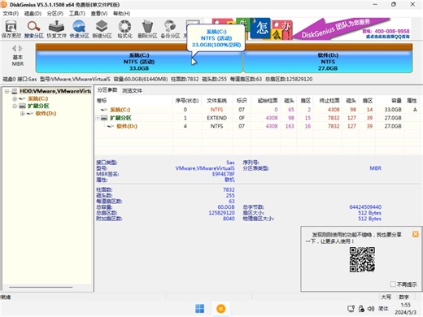
Task: Select the Format (格式化) toolbar icon
Action: [124, 29]
